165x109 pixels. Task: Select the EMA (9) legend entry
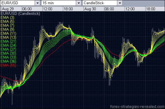pyautogui.click(x=7, y=29)
